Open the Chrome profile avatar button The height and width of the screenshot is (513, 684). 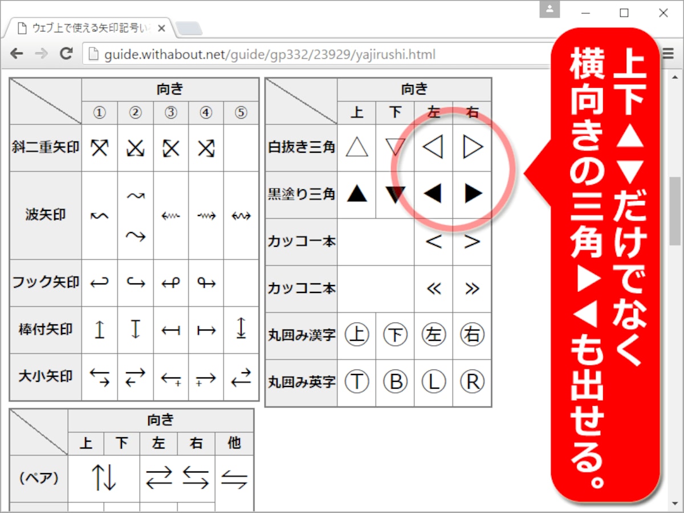click(x=549, y=9)
